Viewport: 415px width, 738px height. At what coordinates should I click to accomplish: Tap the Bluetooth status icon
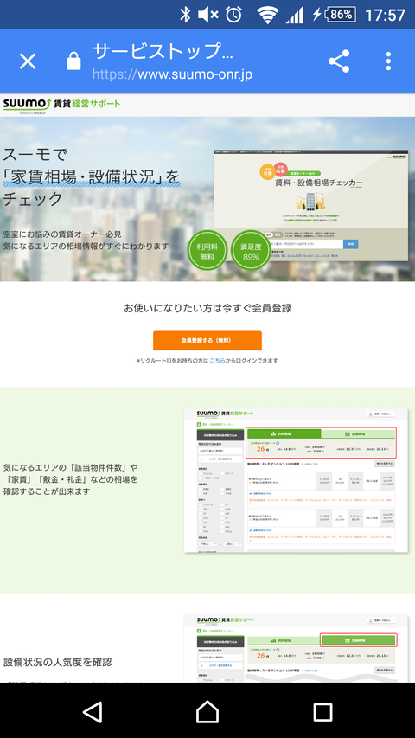185,15
